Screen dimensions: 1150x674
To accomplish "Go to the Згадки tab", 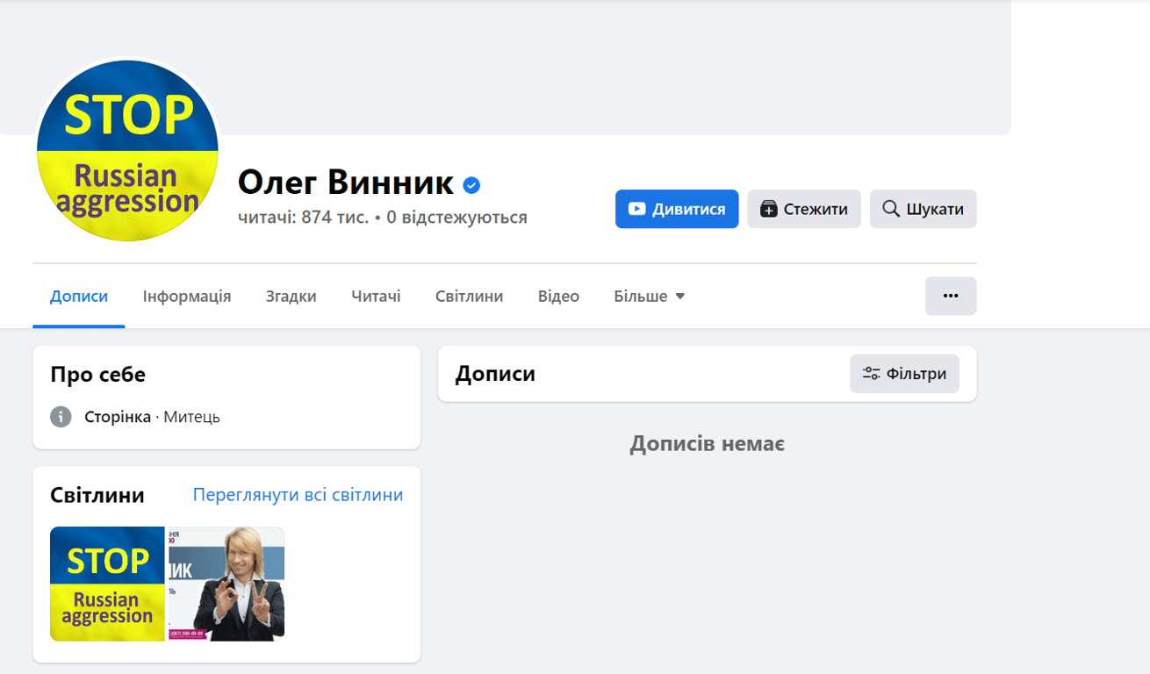I will tap(291, 297).
